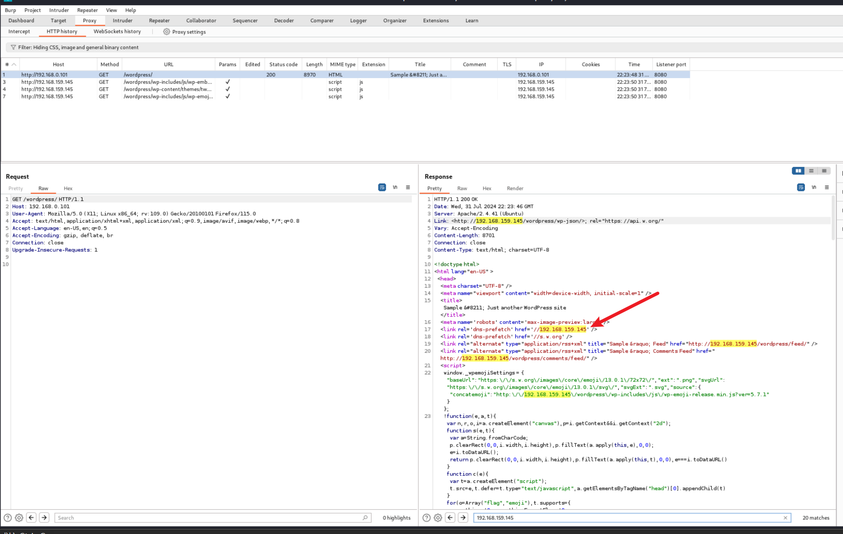
Task: Toggle Response pane word wrap icon
Action: tap(801, 187)
